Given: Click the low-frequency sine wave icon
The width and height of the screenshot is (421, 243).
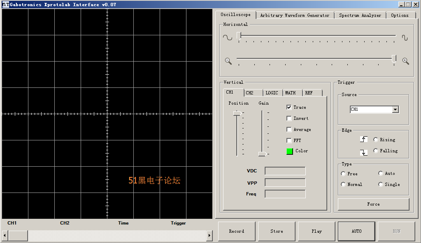Looking at the screenshot, I should coord(228,37).
